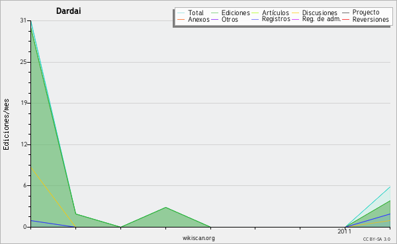Click the wikiscan.org footer text
Screen dimensions: 397x244
(x=198, y=238)
